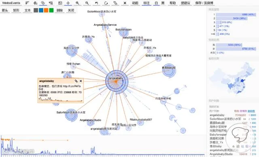Select the 矩形 rectangle annotation tool
259x157 pixels.
pyautogui.click(x=16, y=10)
